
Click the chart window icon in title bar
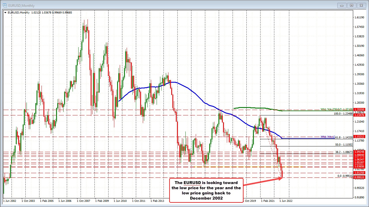pyautogui.click(x=5, y=5)
